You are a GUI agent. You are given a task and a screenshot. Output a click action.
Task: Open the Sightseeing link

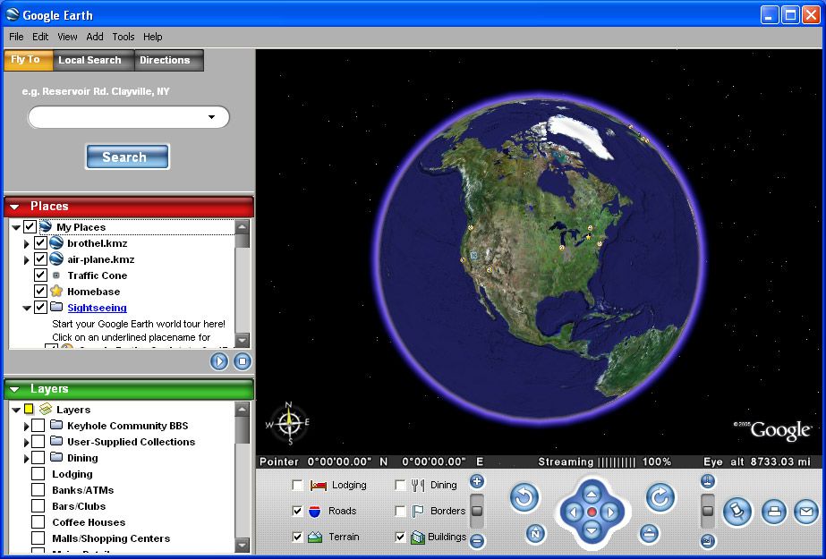click(x=97, y=308)
